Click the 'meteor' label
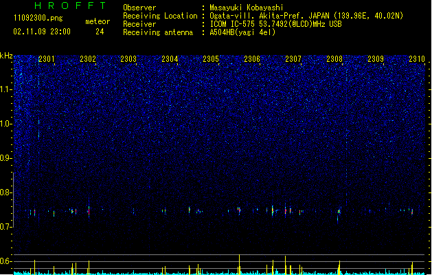 [98, 21]
